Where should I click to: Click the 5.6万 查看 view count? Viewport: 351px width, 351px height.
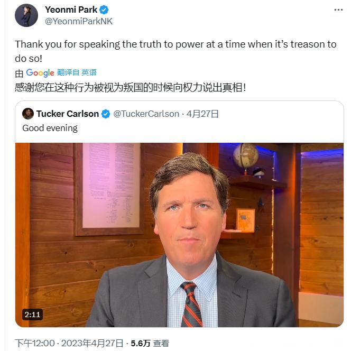click(150, 343)
